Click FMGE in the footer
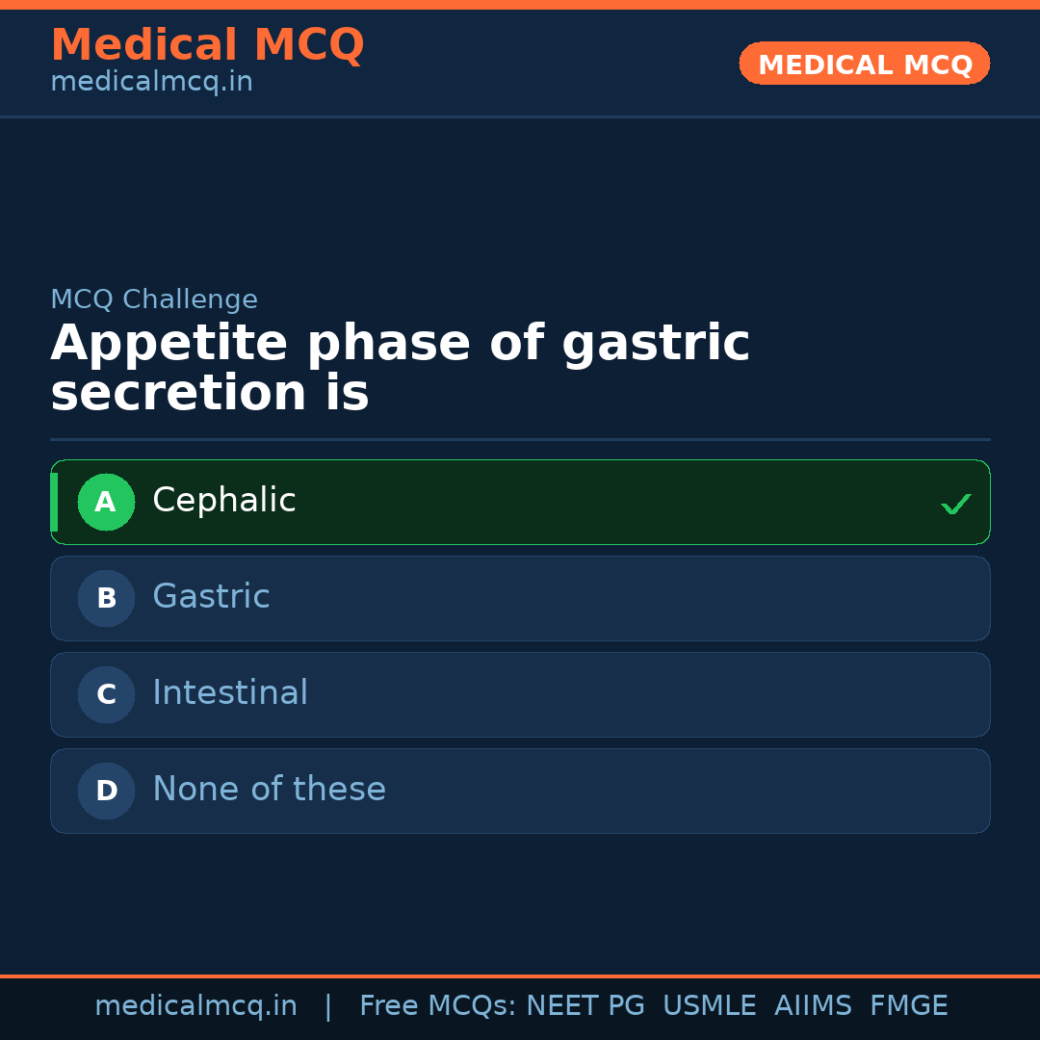1040x1040 pixels. click(908, 1006)
